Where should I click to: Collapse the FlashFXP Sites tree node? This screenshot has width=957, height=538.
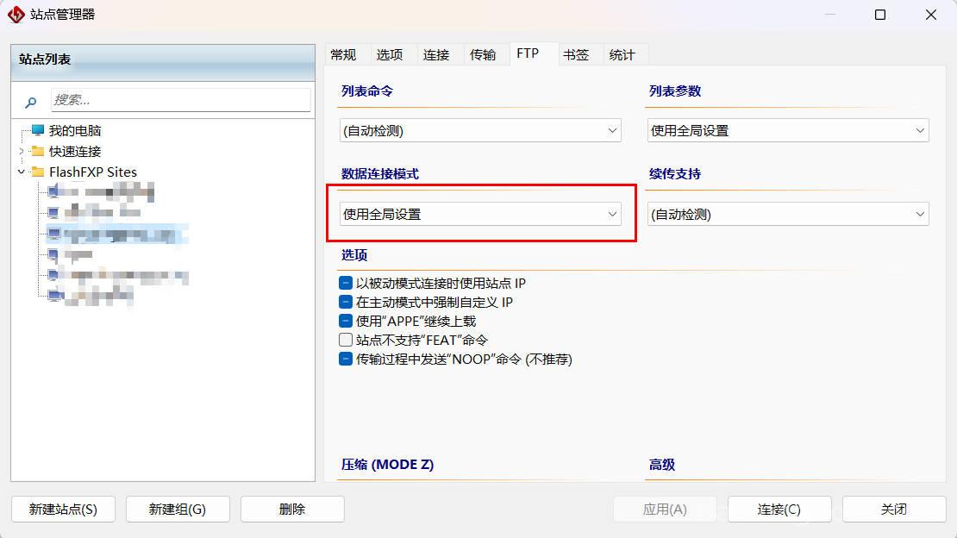[x=22, y=172]
